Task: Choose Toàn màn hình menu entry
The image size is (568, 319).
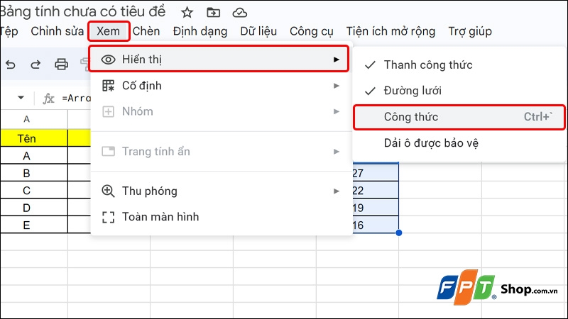Action: coord(222,217)
